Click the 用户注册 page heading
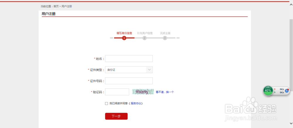This screenshot has height=128, width=293. tap(49, 14)
